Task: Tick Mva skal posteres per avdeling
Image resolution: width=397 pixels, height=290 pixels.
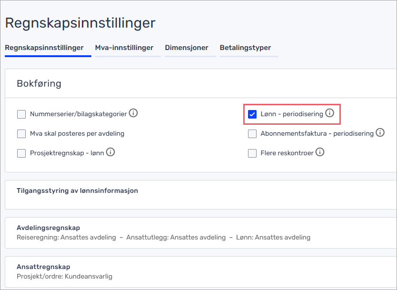Action: (x=21, y=134)
